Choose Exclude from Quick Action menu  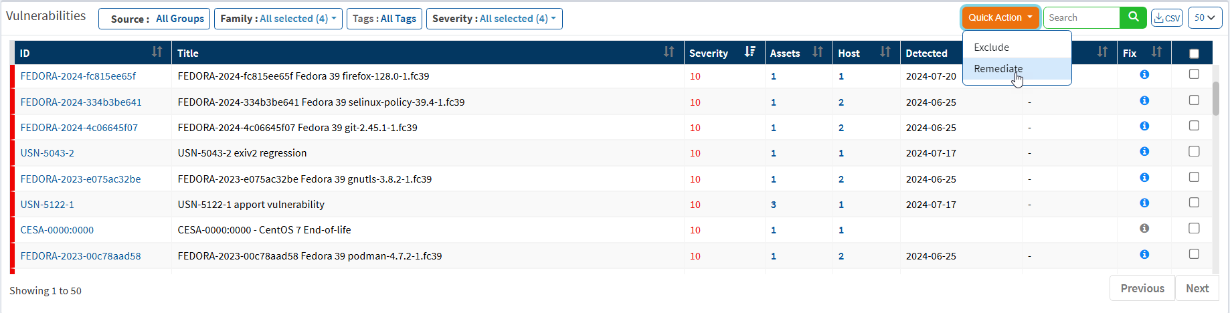pos(991,47)
